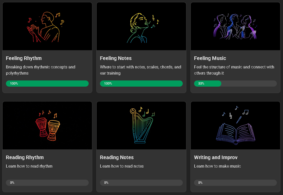
Task: Click the djembe drums illustration
Action: [48, 127]
